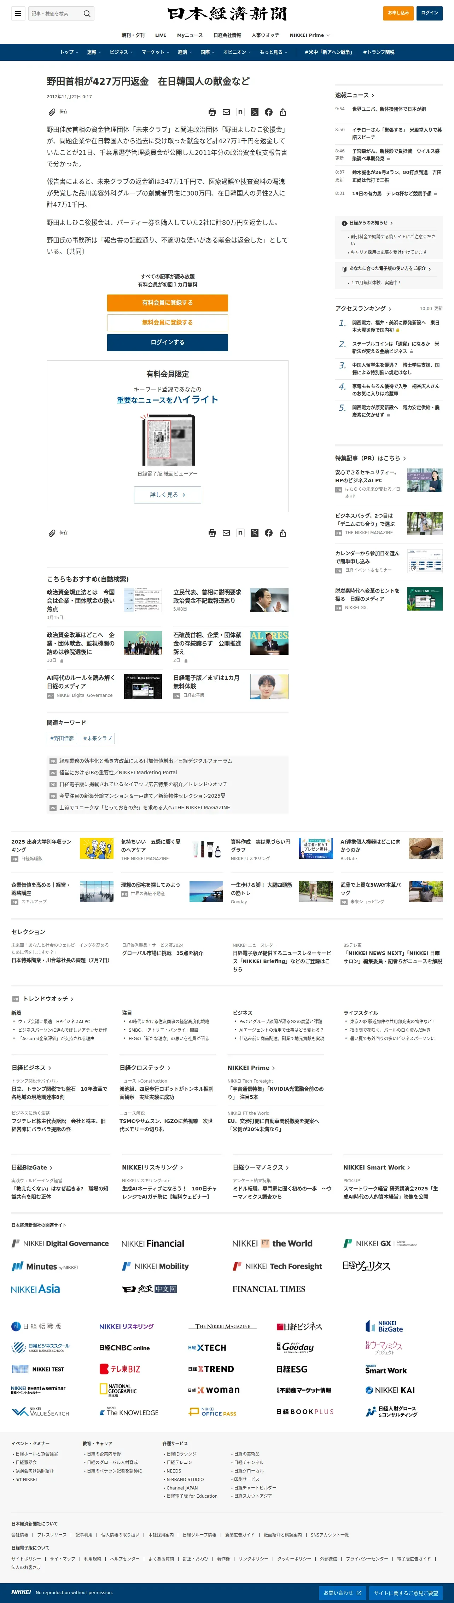Image resolution: width=454 pixels, height=1603 pixels.
Task: Open the #トランプ関税 topic tag in the nav bar
Action: [379, 52]
